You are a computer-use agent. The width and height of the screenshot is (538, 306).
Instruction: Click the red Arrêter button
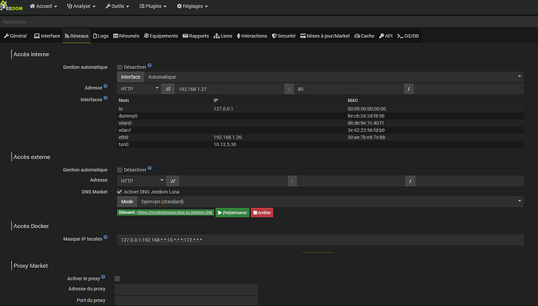[x=262, y=213]
